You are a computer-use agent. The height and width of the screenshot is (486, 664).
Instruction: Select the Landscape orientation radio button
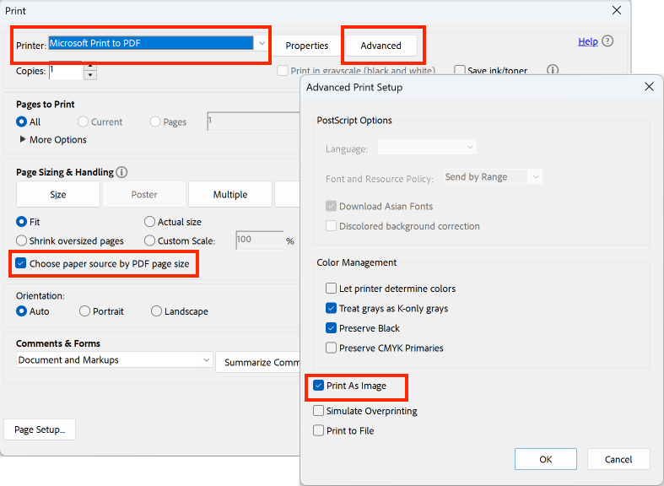(156, 311)
